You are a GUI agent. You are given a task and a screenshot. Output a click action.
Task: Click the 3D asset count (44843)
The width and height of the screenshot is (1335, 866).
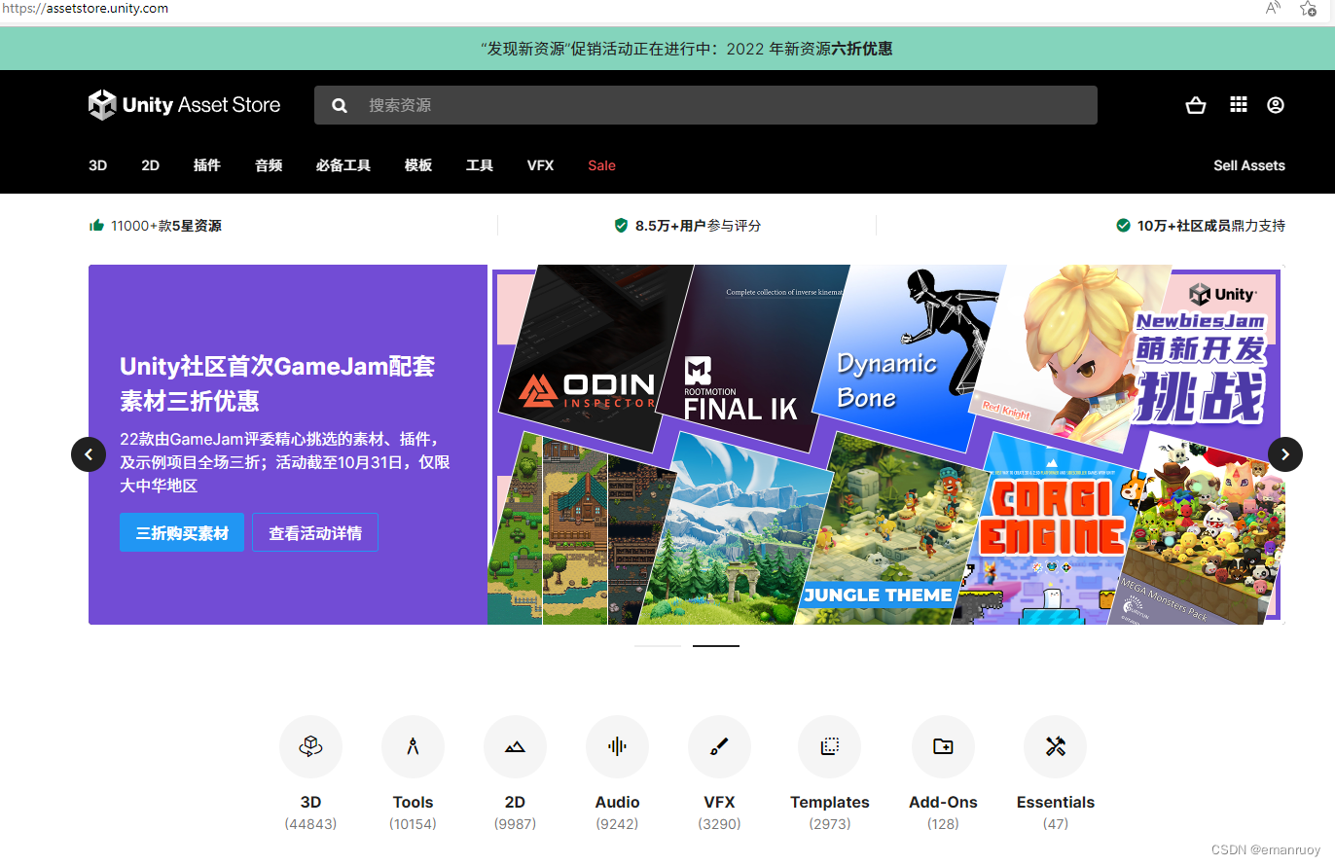click(310, 824)
